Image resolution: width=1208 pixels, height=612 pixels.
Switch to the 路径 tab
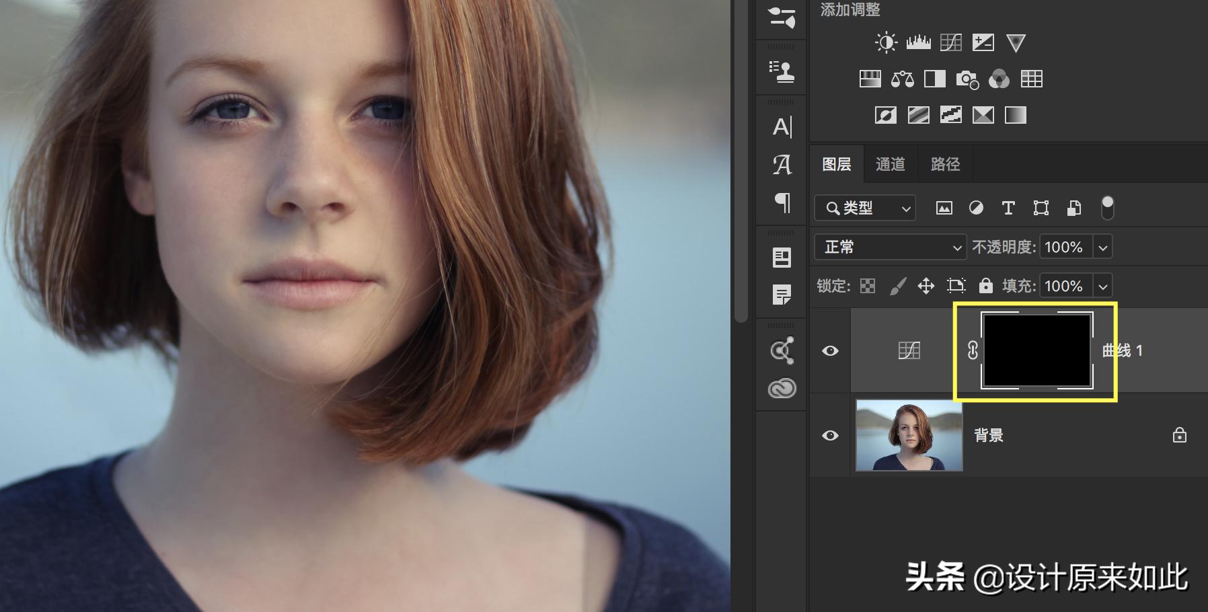pyautogui.click(x=945, y=164)
